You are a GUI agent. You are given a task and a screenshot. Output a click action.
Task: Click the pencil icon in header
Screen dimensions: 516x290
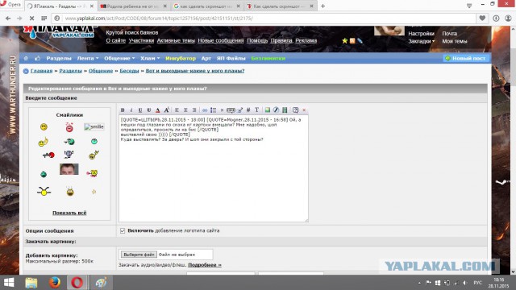(x=360, y=41)
